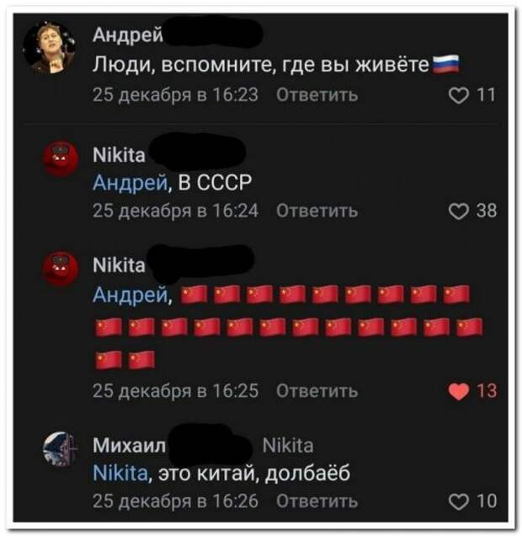The width and height of the screenshot is (522, 536).
Task: Unlike the red heart with 13 likes
Action: (x=458, y=391)
